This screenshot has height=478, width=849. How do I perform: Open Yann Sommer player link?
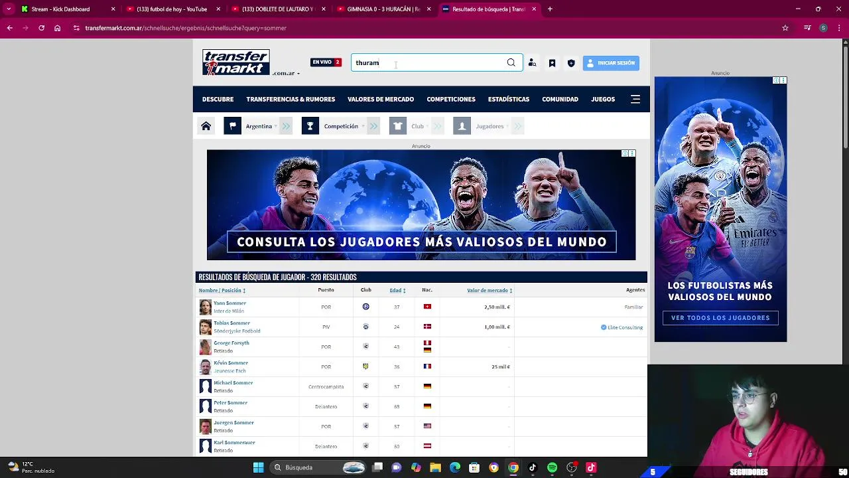(x=229, y=303)
